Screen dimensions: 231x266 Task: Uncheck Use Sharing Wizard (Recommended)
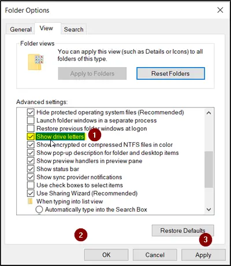tap(31, 193)
